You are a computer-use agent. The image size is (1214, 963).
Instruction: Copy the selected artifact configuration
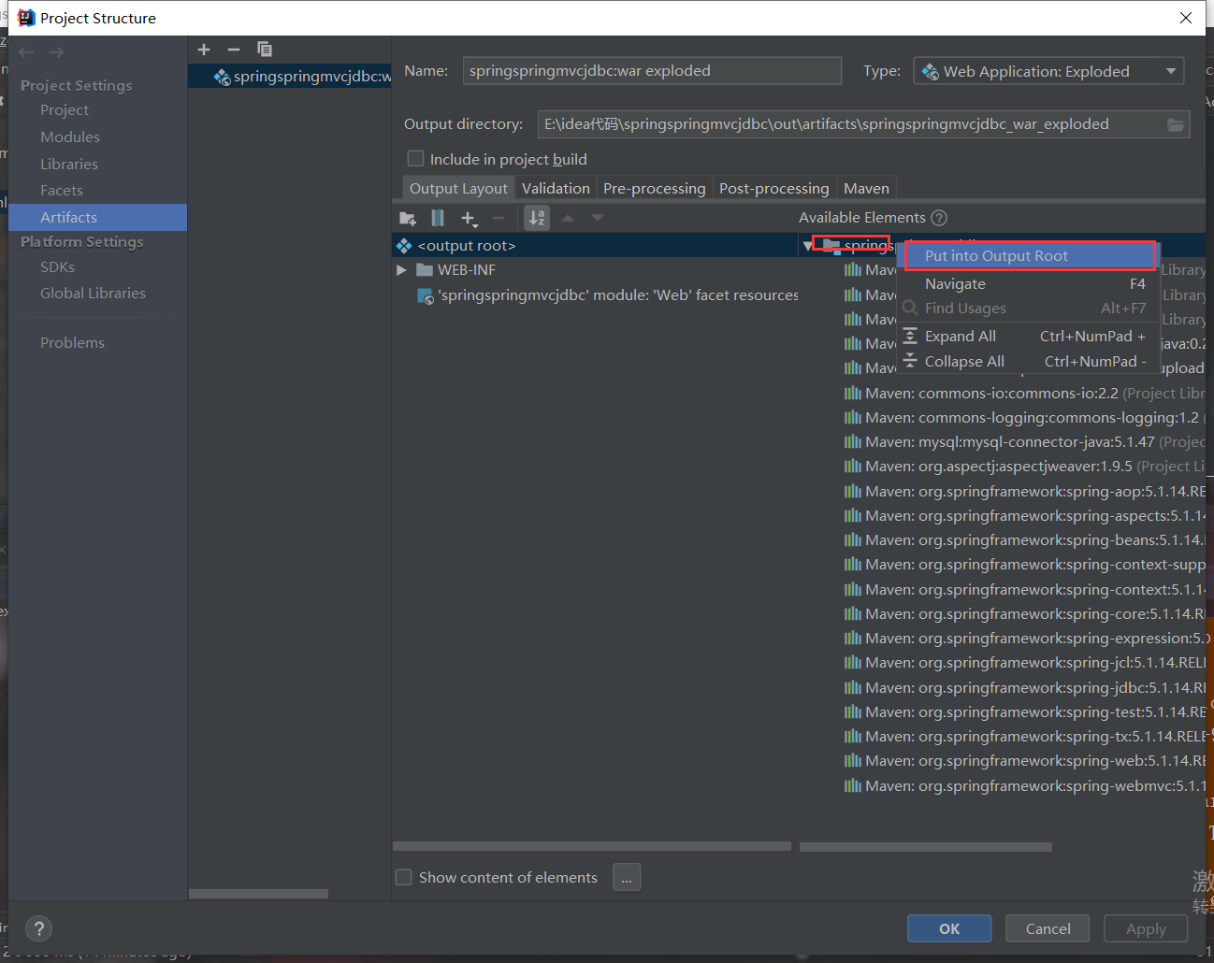tap(265, 50)
